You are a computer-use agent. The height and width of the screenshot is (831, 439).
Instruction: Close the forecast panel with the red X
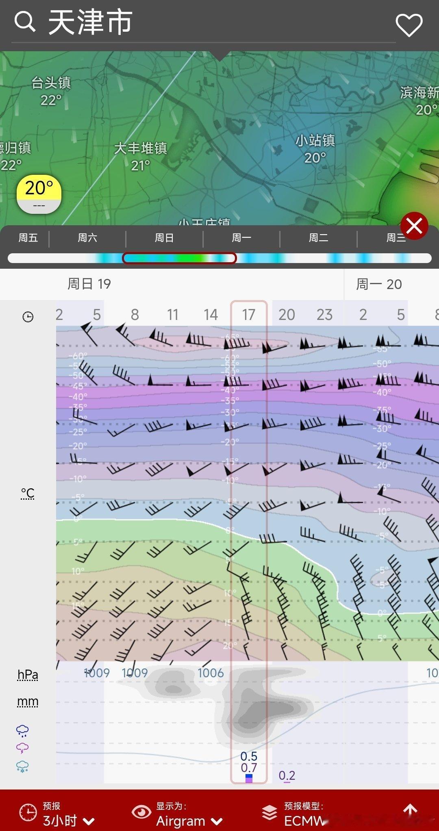(x=414, y=226)
